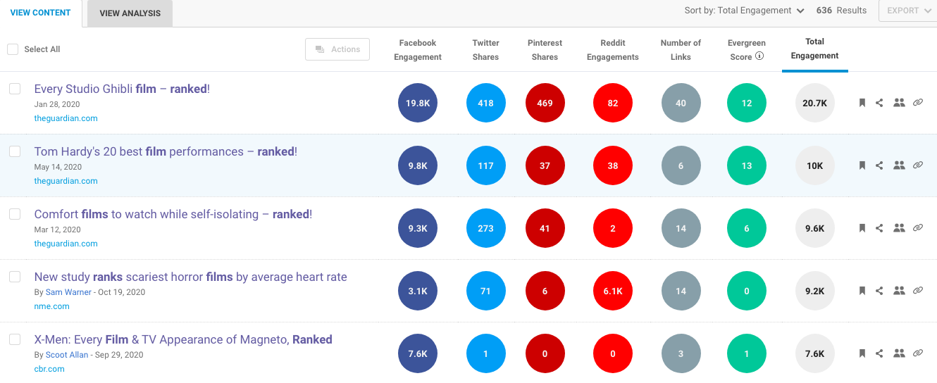Viewport: 937px width, 383px height.
Task: Bookmark the Studio Ghibli film article
Action: pos(862,103)
